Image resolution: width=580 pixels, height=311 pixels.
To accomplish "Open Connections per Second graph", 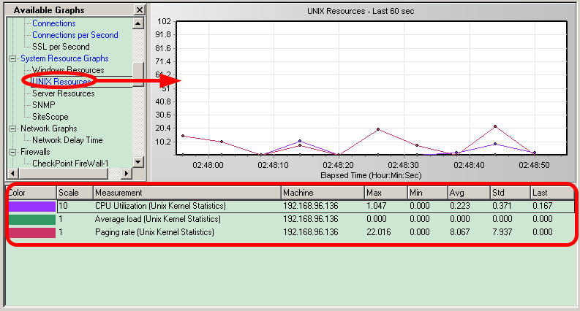I will pyautogui.click(x=75, y=35).
